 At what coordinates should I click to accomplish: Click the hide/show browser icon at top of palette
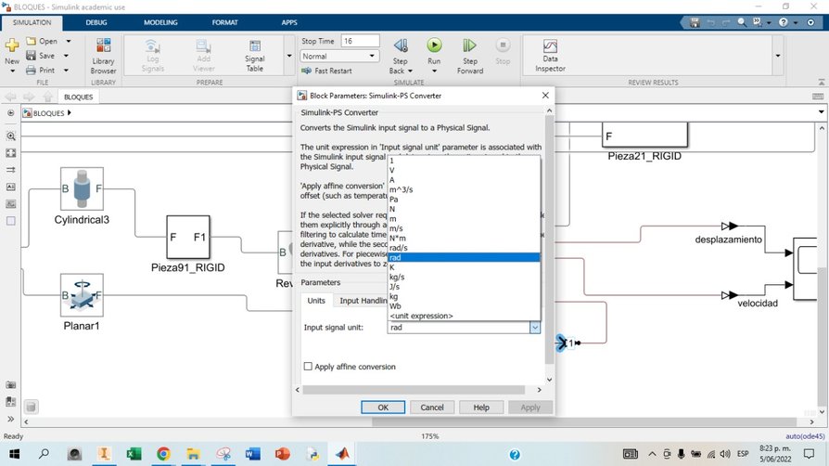(x=10, y=113)
